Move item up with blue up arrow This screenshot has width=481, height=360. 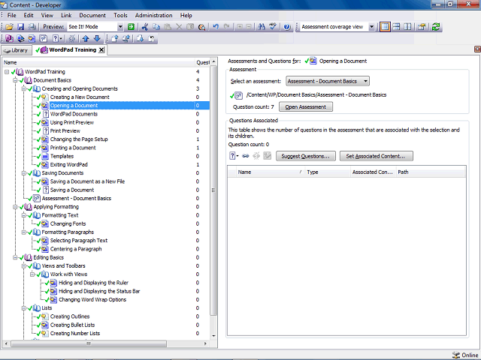coord(86,38)
